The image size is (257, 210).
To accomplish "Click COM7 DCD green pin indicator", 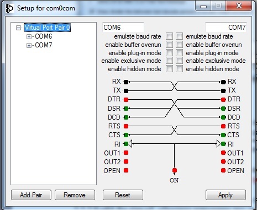I will 223,117.
